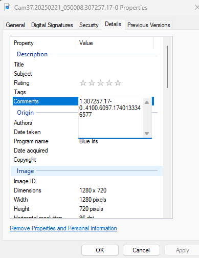199x258 pixels.
Task: Select the Image section header
Action: click(87, 171)
